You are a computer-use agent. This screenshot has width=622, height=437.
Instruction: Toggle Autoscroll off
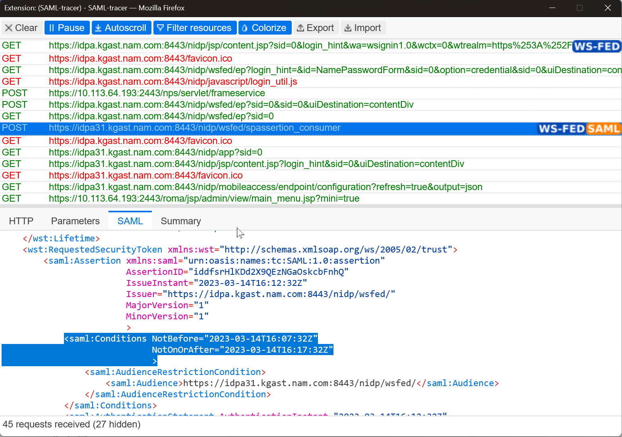[122, 27]
